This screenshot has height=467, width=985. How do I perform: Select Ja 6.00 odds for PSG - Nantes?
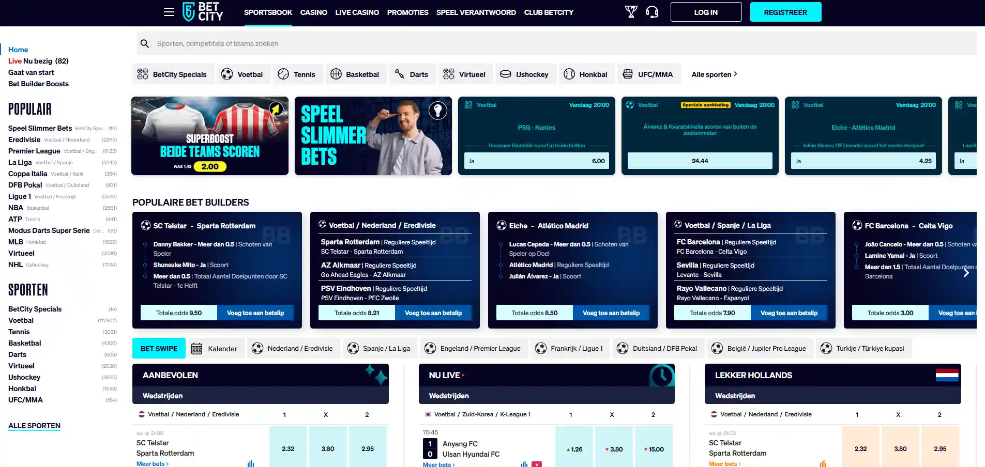click(536, 161)
